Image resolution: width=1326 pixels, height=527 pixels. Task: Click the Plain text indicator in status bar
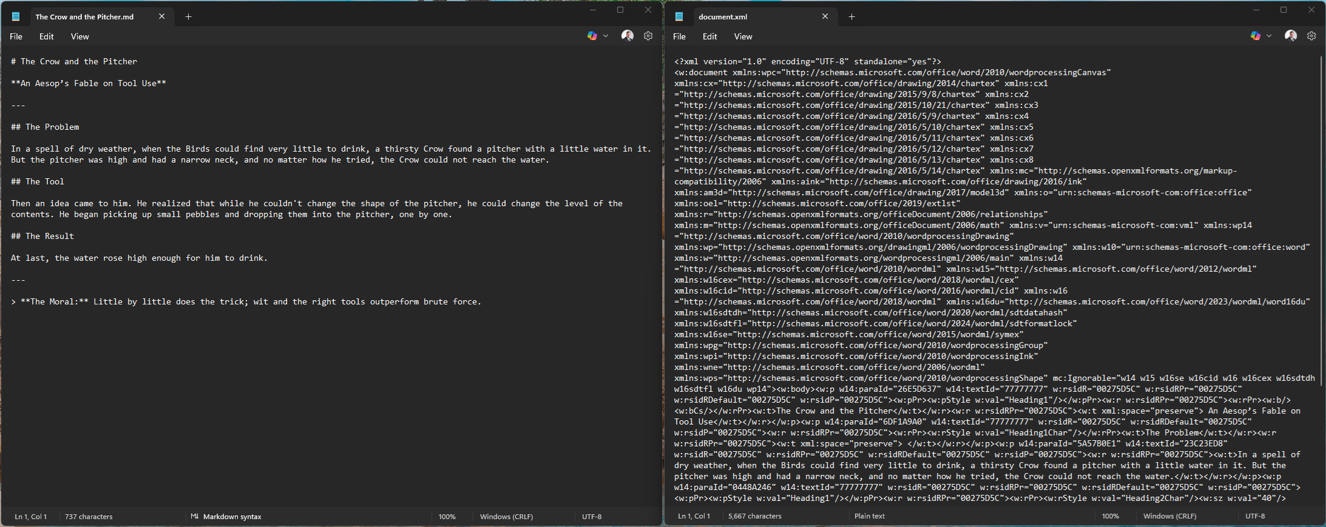coord(869,517)
